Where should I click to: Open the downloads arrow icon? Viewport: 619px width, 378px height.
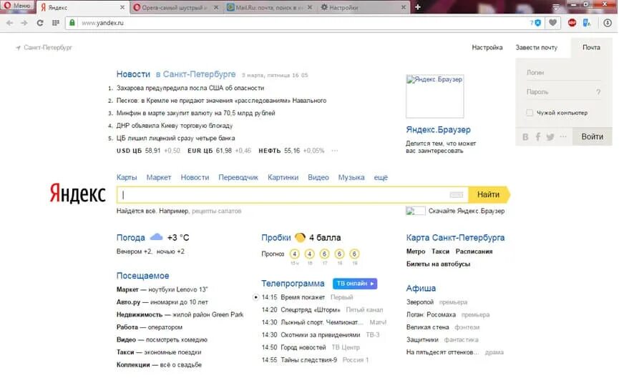click(608, 23)
